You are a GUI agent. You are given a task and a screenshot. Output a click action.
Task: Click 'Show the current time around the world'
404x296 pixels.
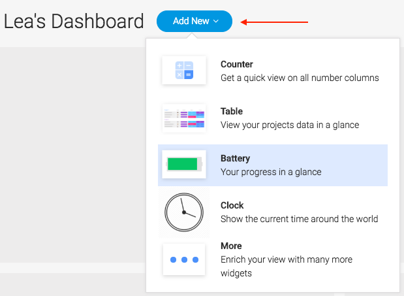coord(300,219)
